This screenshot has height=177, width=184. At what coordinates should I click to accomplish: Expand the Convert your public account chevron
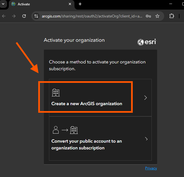tap(146, 139)
